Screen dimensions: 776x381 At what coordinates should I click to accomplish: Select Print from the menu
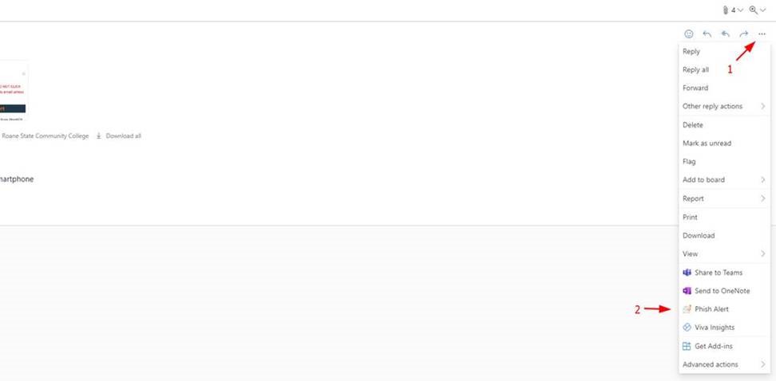[x=690, y=217]
